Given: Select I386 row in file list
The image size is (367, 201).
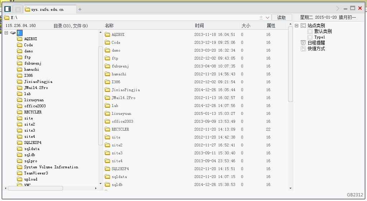Looking at the screenshot, I should (195, 82).
